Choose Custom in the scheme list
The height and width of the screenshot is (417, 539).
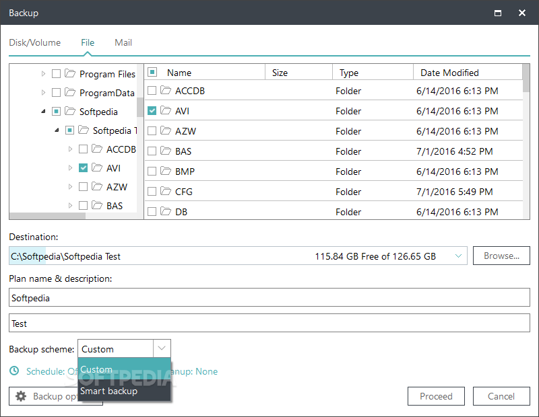pyautogui.click(x=124, y=369)
